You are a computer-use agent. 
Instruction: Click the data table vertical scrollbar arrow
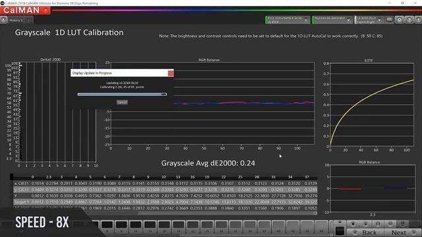pos(315,213)
